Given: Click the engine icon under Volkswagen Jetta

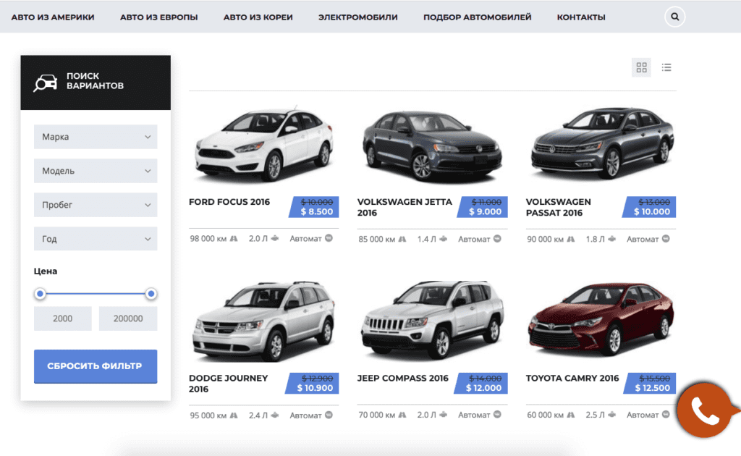Looking at the screenshot, I should [443, 239].
